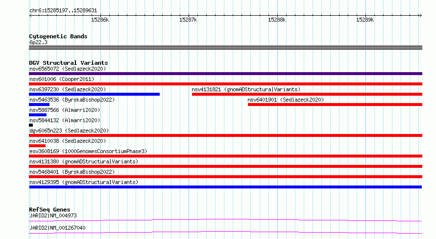
Task: Click the 15287k ruler tick label
Action: (188, 20)
